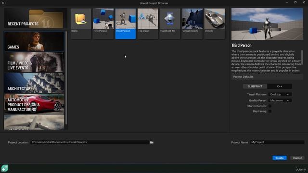Click the Third Person preview image
The height and width of the screenshot is (173, 308).
[267, 24]
